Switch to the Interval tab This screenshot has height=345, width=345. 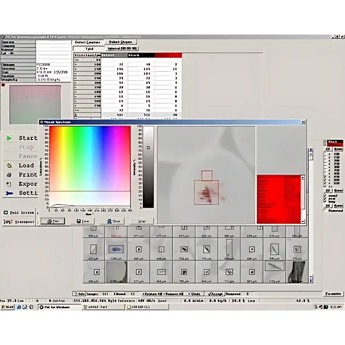coord(121,49)
